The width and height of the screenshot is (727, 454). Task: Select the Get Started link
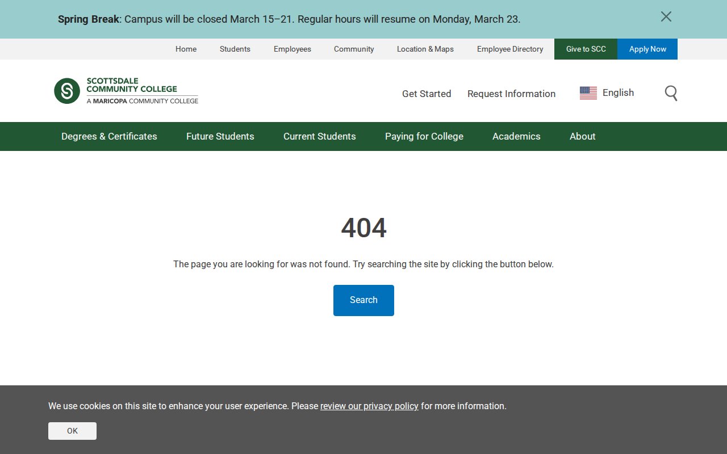[426, 94]
